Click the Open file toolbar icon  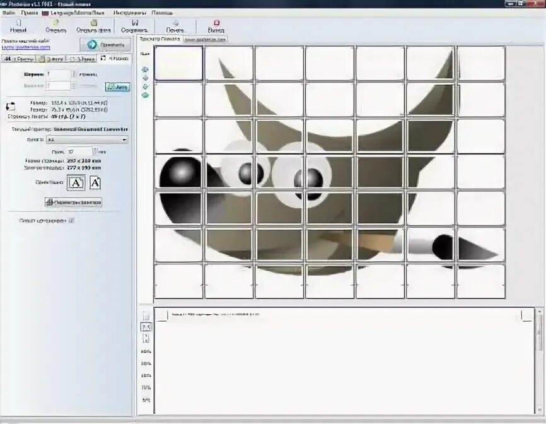tap(55, 23)
